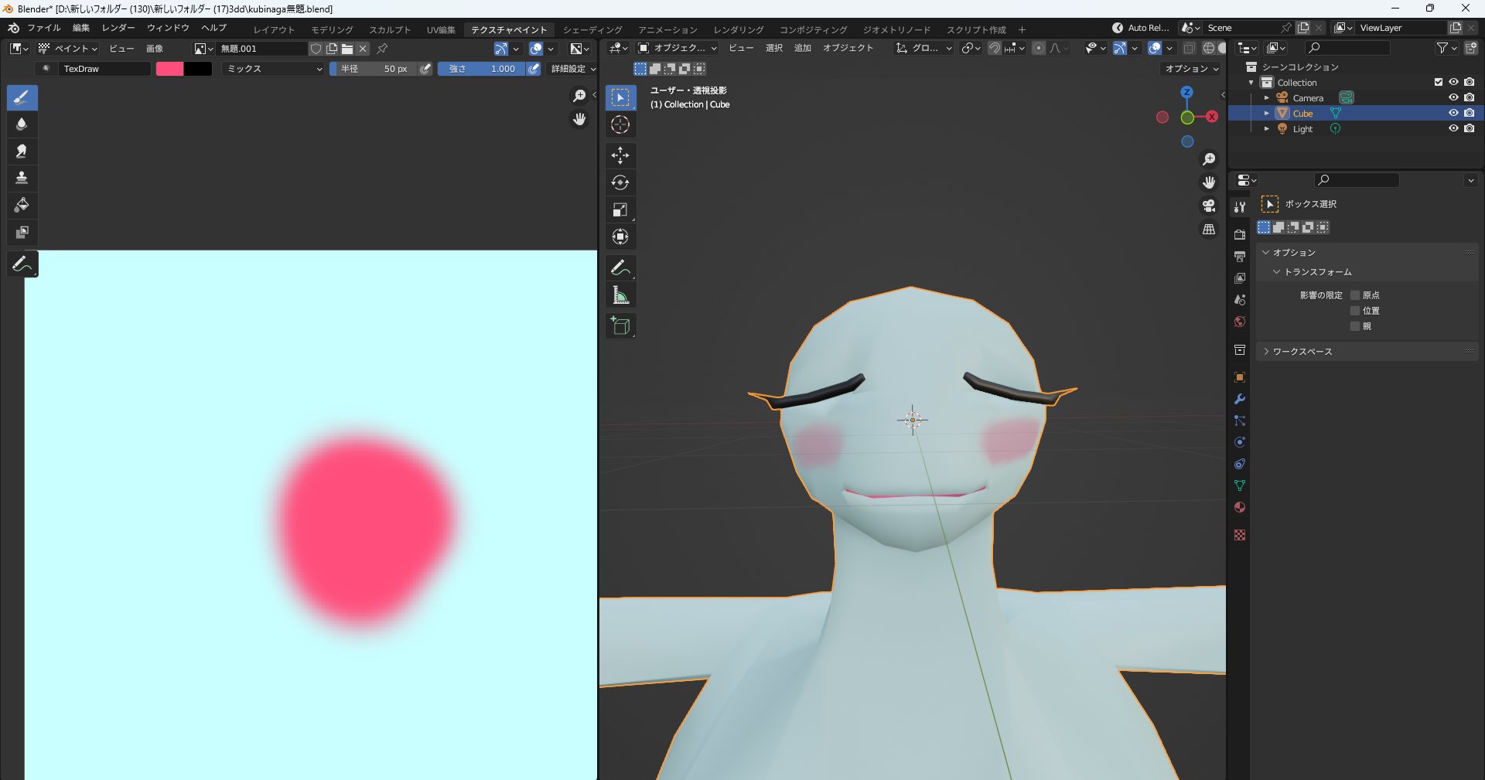Viewport: 1485px width, 780px height.
Task: Open the ミックス blend mode dropdown
Action: tap(274, 69)
